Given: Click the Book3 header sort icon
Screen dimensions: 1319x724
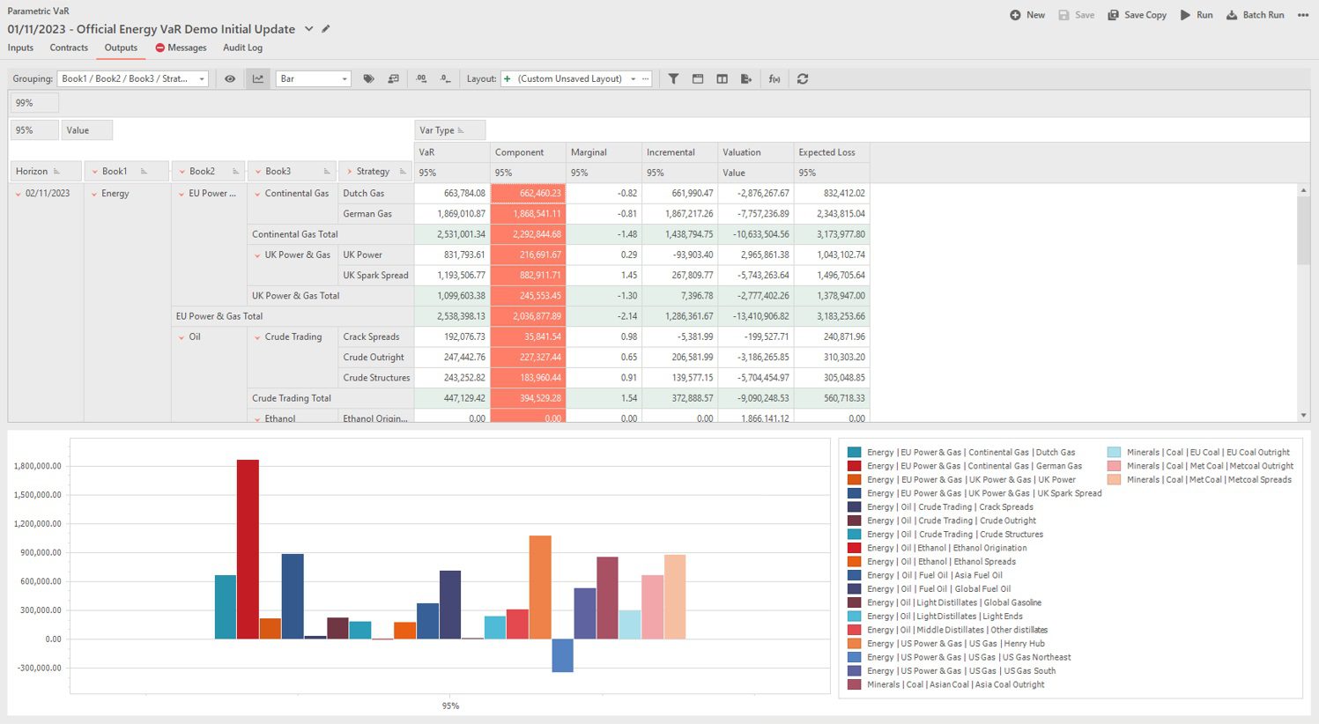Looking at the screenshot, I should click(327, 172).
